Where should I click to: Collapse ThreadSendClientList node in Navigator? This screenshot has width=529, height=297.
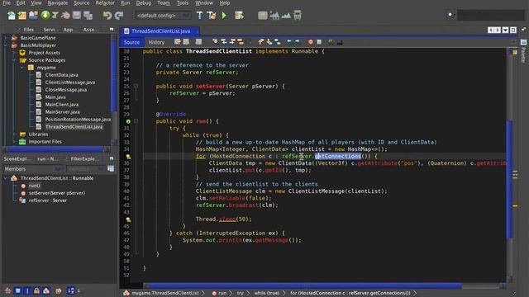(x=6, y=178)
